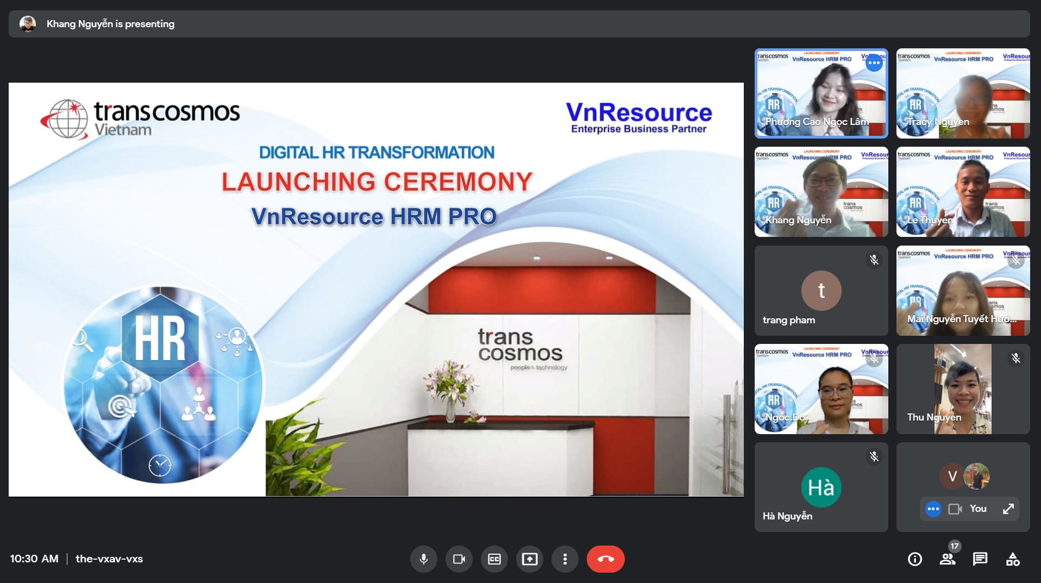
Task: Select the Mai Nguyễn Tuyết Hươ... video tile
Action: 963,290
